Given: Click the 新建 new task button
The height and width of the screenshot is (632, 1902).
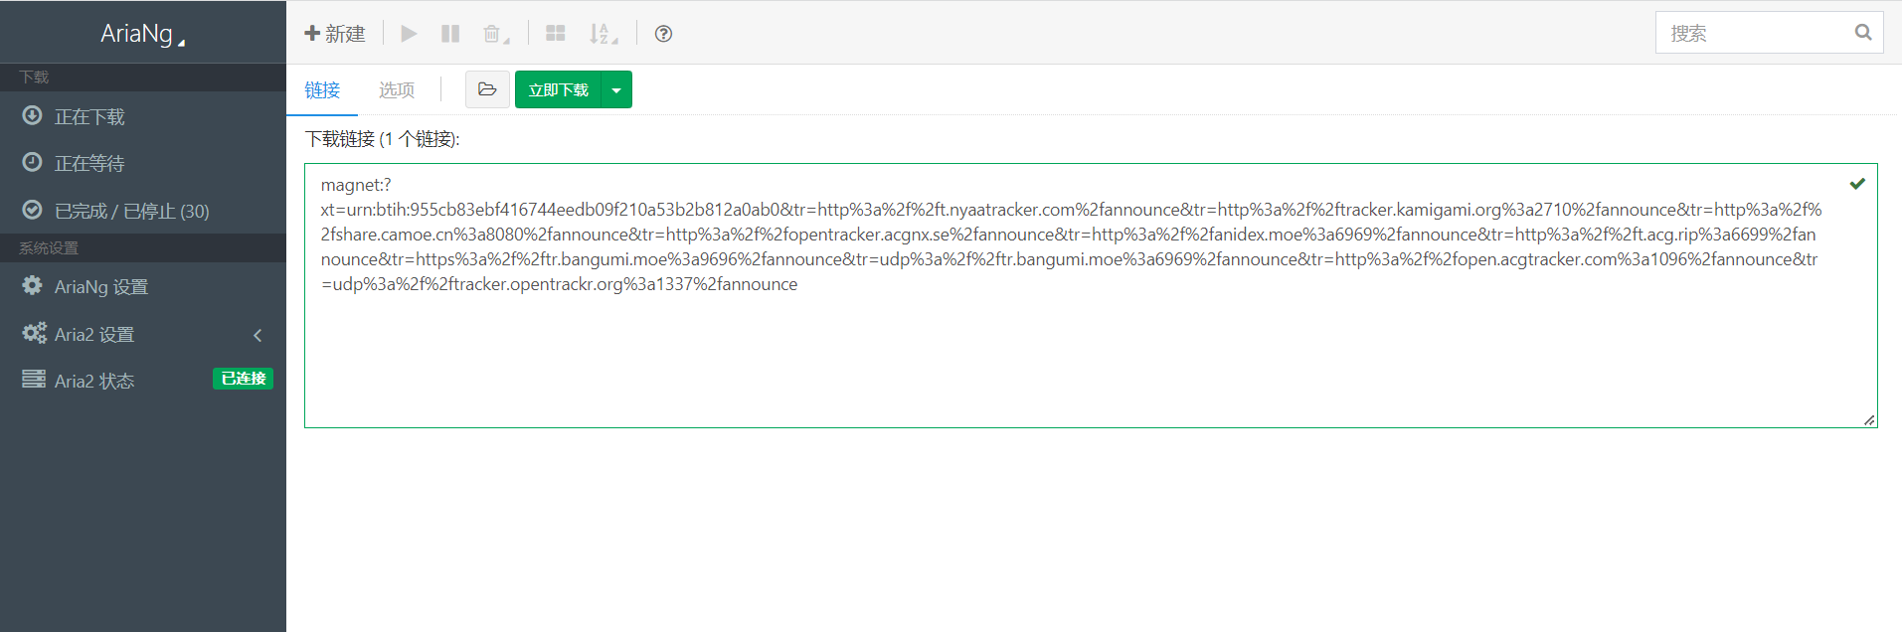Looking at the screenshot, I should pyautogui.click(x=335, y=34).
